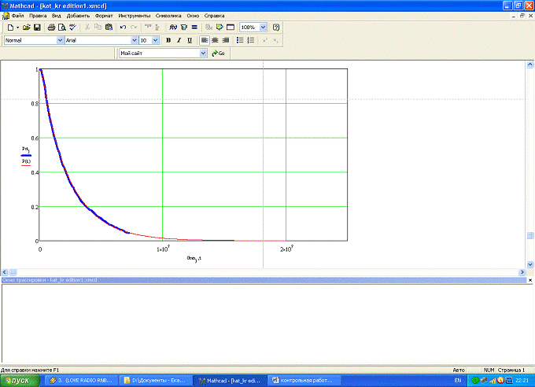Toggle Bold text formatting
The image size is (535, 387).
(168, 40)
